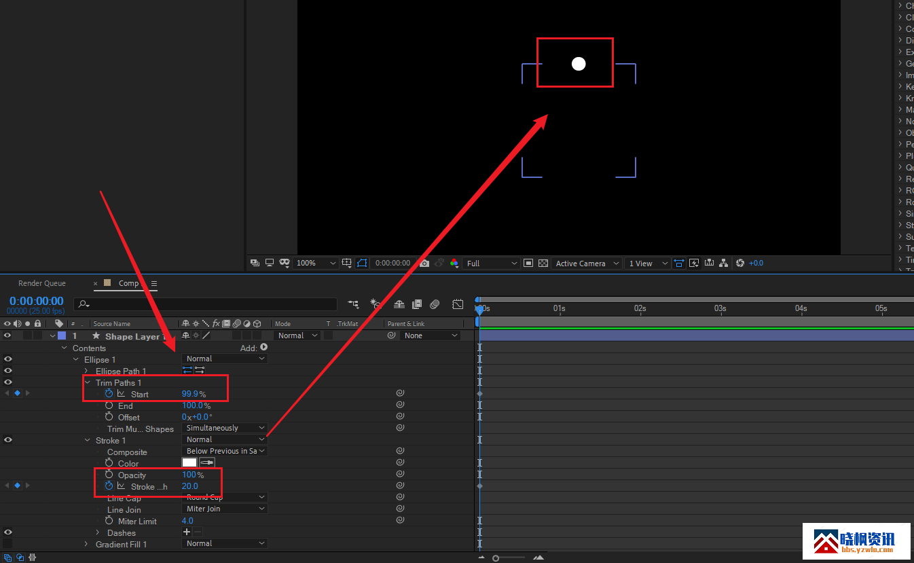Open the Composition Flowchart icon in viewer

click(x=723, y=263)
